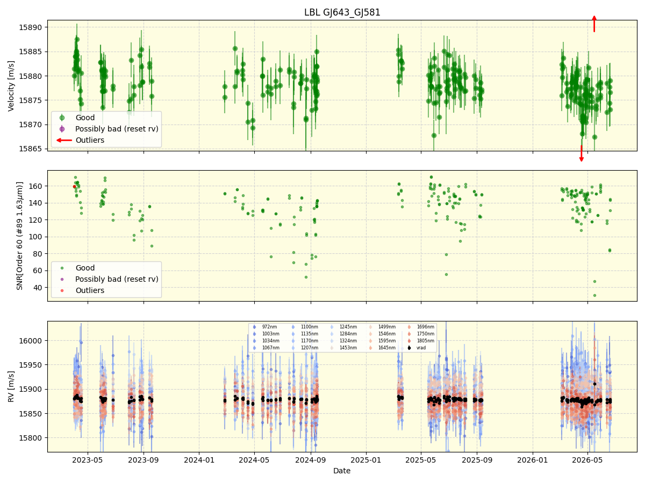Click the 1750nm legend entry
645x483 pixels.
(x=421, y=334)
